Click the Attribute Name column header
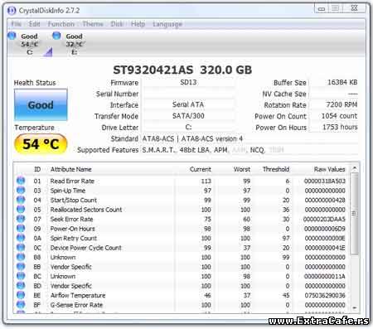Screen dimensions: 373x329 (71, 169)
